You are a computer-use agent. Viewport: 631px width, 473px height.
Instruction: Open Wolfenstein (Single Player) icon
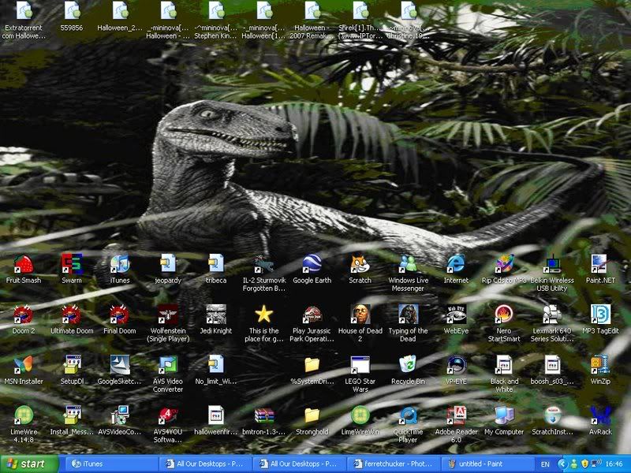[168, 315]
